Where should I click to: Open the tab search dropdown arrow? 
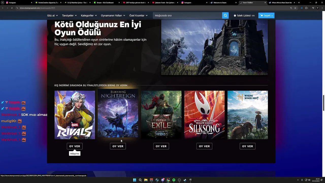[2, 3]
